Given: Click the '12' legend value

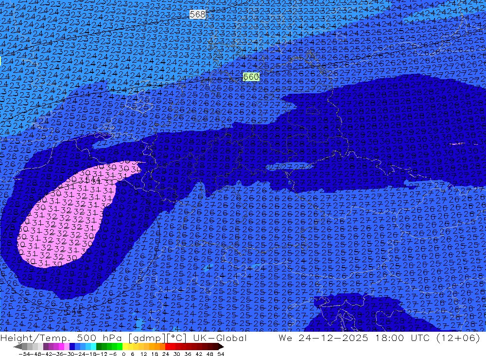Looking at the screenshot, I should tap(143, 354).
